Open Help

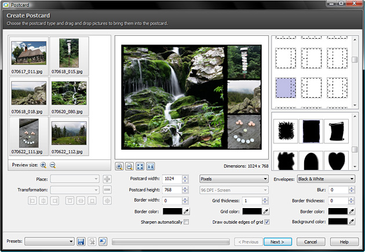(344, 242)
